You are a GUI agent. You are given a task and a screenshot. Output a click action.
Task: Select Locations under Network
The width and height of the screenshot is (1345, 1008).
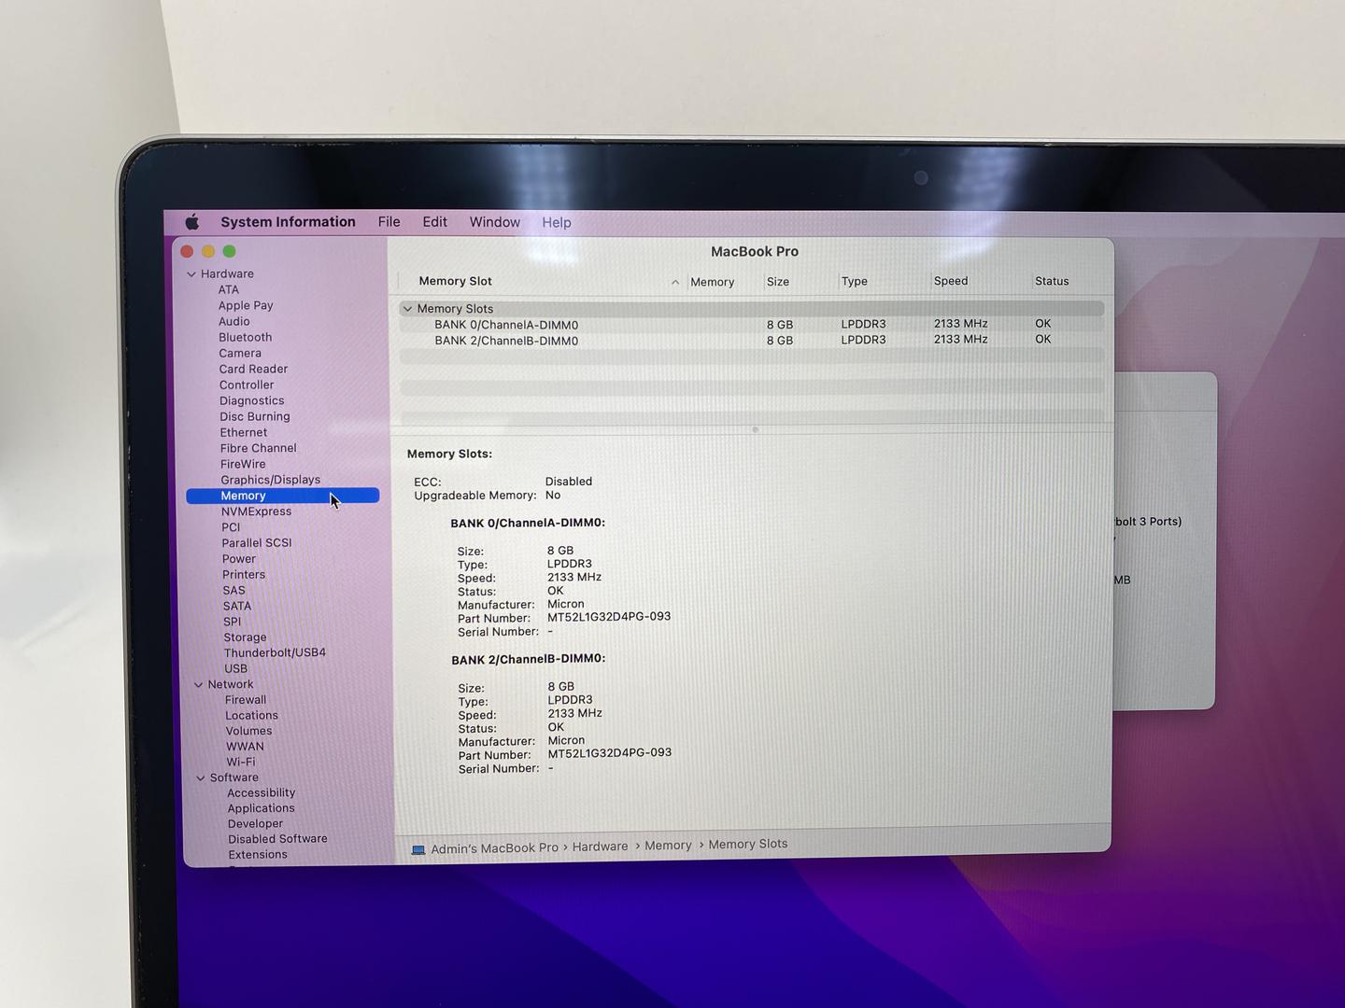click(x=252, y=717)
